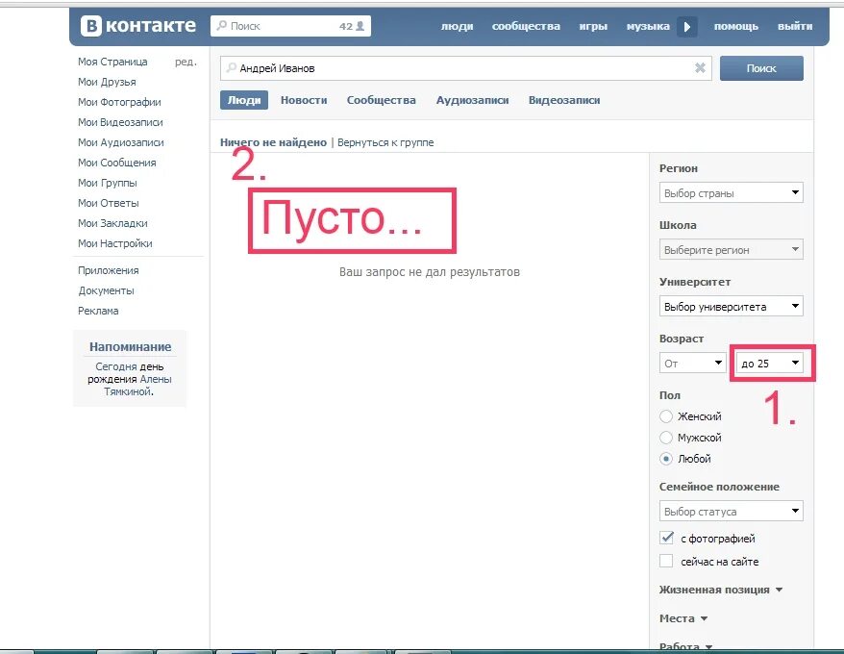
Task: Check the сейчас на сайте checkbox
Action: click(x=666, y=561)
